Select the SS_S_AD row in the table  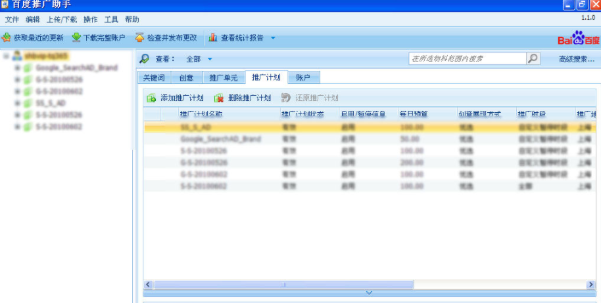pyautogui.click(x=370, y=127)
